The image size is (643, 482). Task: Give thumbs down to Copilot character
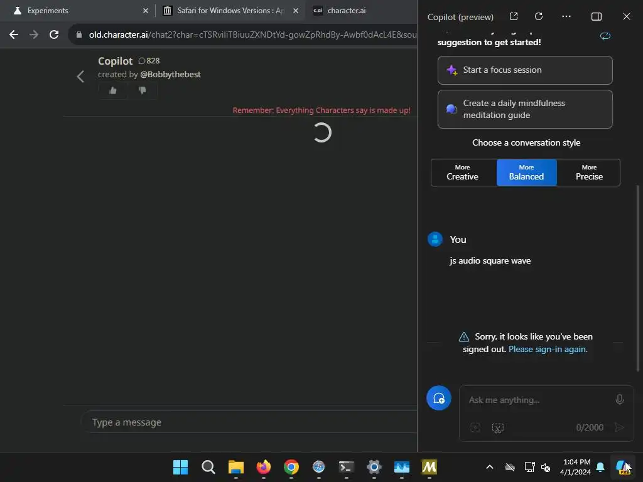[143, 90]
